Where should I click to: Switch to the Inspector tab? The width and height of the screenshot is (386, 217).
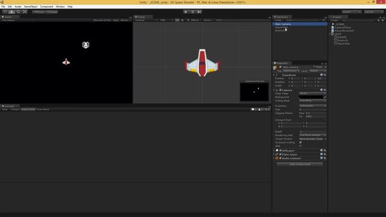[x=282, y=63]
